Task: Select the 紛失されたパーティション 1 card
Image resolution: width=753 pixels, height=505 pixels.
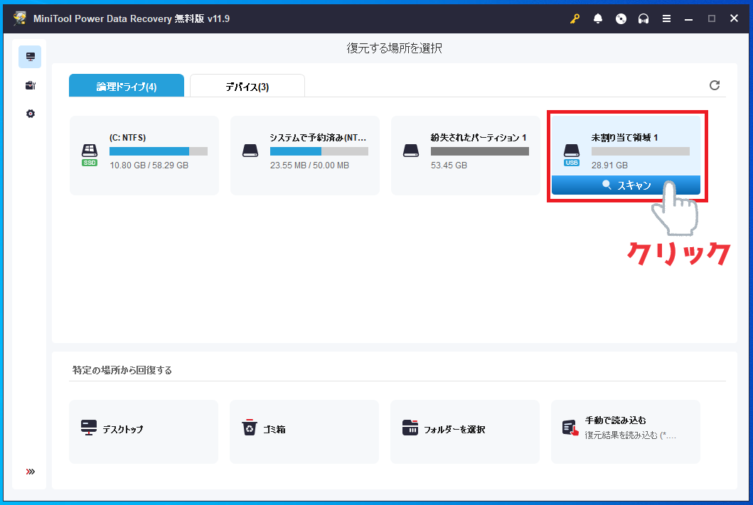Action: click(x=465, y=156)
